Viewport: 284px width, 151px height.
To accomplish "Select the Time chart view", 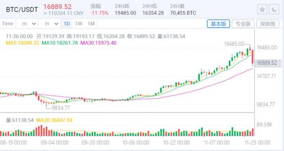I will pyautogui.click(x=7, y=24).
